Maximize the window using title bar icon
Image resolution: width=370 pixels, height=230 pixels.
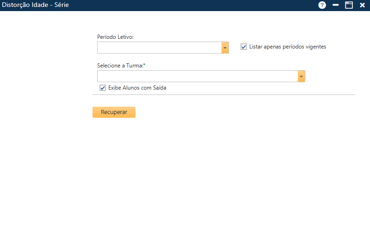click(349, 5)
